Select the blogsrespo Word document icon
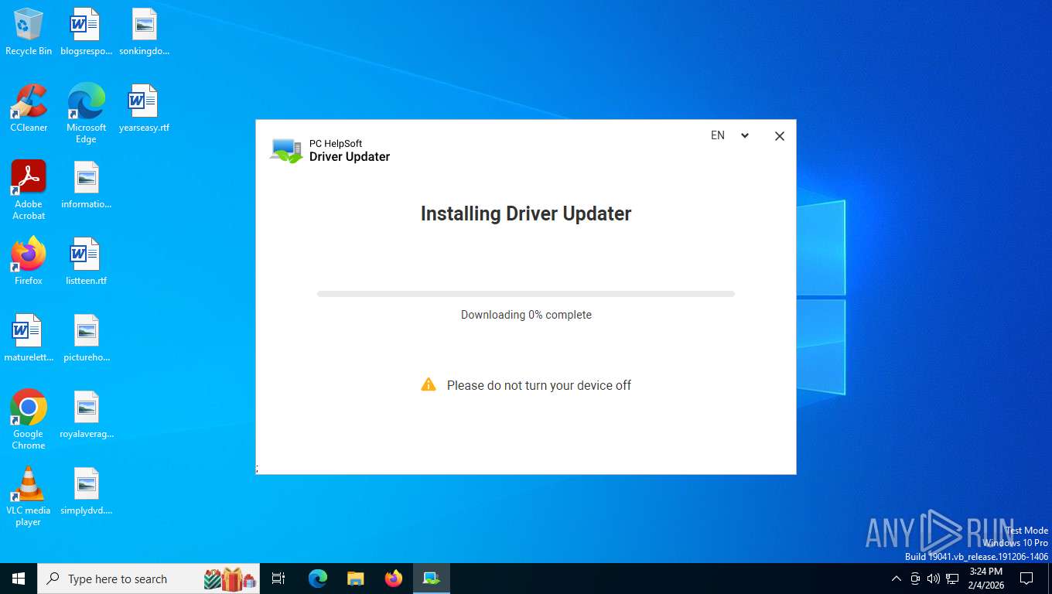 pos(86,32)
